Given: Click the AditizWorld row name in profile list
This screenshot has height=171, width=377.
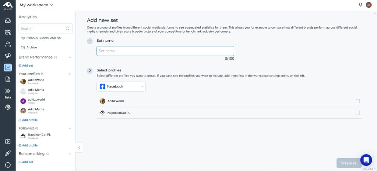Looking at the screenshot, I should click(116, 101).
